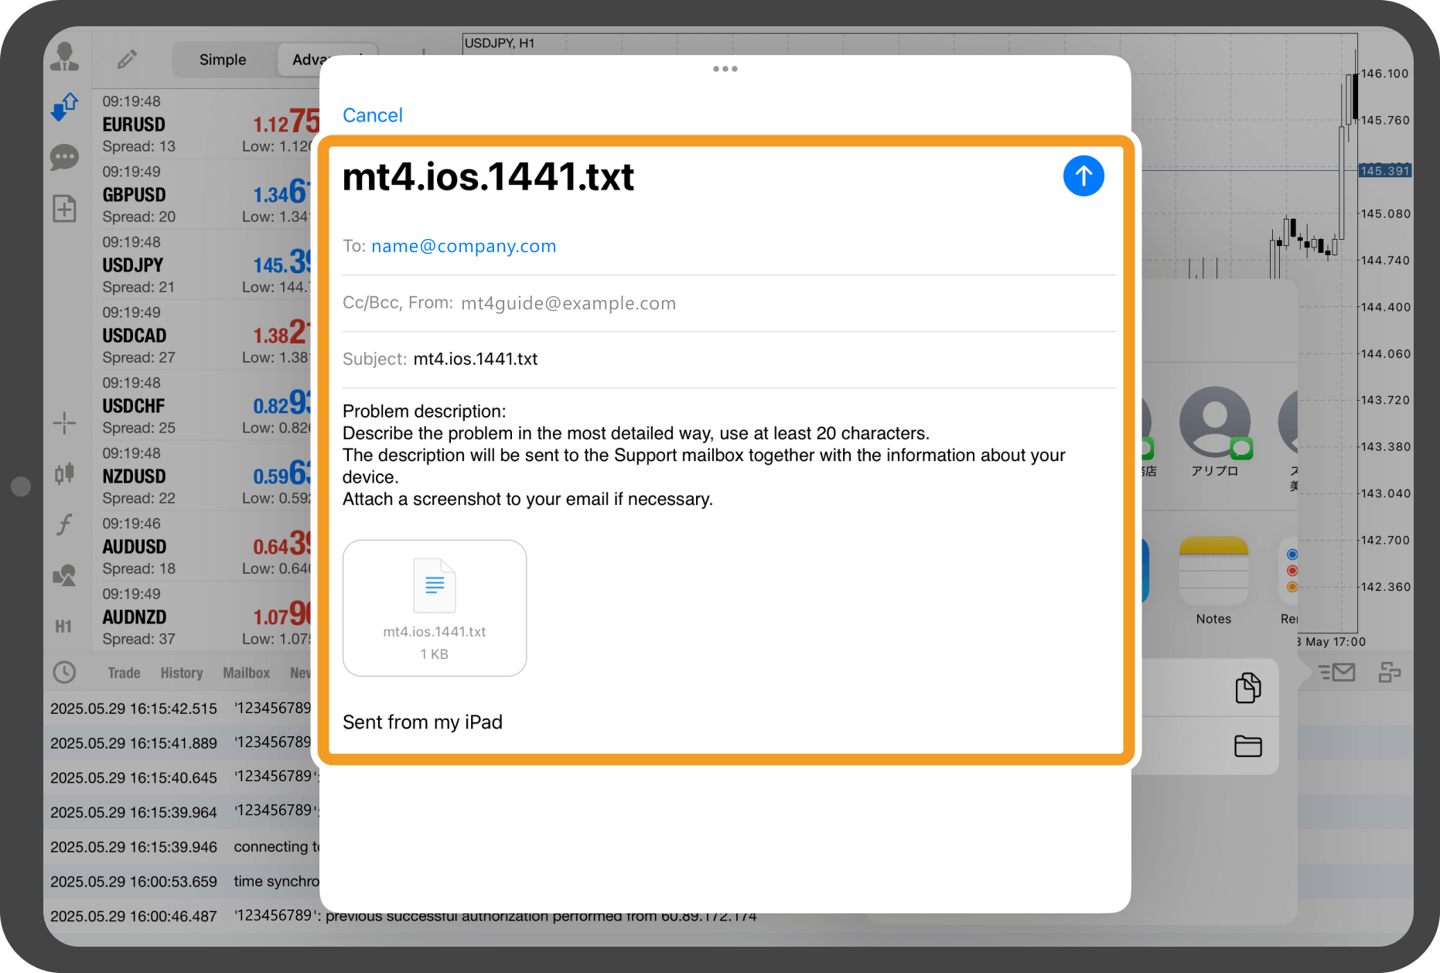Open the Trade tab
Viewport: 1440px width, 973px height.
tap(124, 673)
